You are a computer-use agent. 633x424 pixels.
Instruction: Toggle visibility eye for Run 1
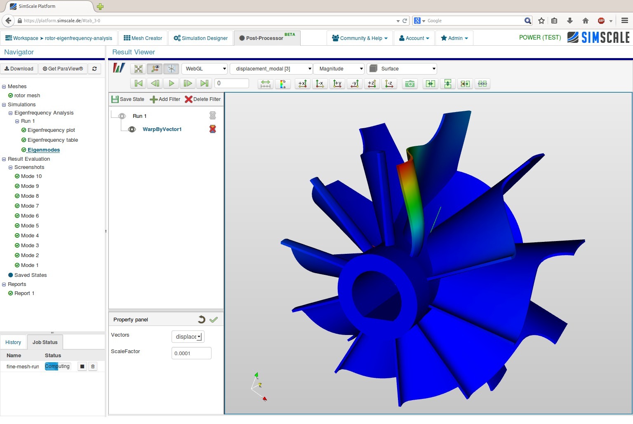point(122,116)
